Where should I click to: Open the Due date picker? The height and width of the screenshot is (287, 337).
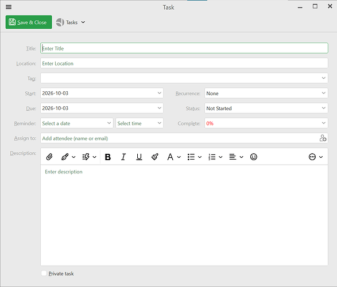tap(159, 108)
